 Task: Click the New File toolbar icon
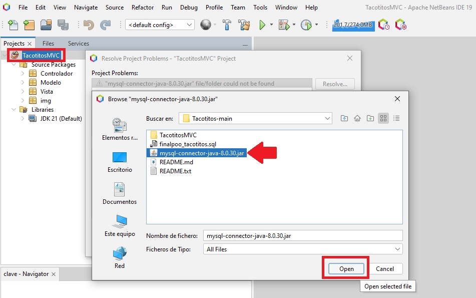coord(13,25)
